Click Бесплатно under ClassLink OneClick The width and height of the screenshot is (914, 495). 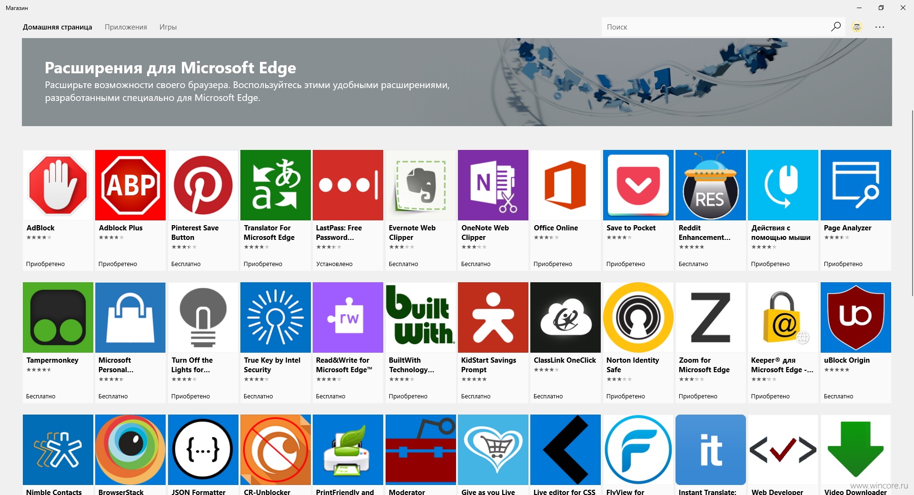point(548,396)
